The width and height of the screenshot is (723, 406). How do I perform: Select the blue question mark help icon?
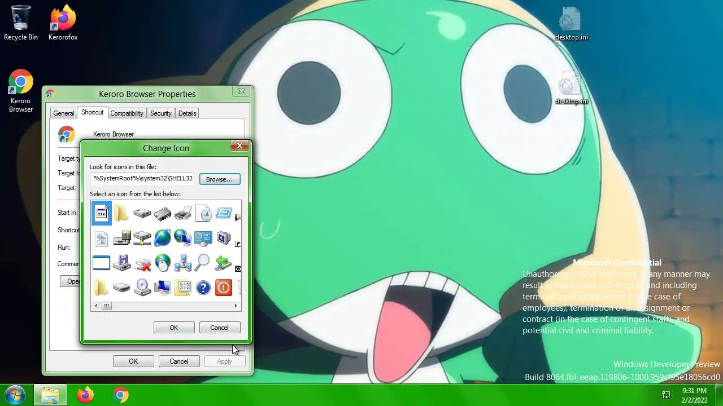coord(203,288)
